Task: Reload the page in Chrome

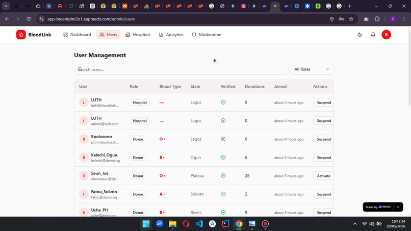Action: (x=29, y=19)
